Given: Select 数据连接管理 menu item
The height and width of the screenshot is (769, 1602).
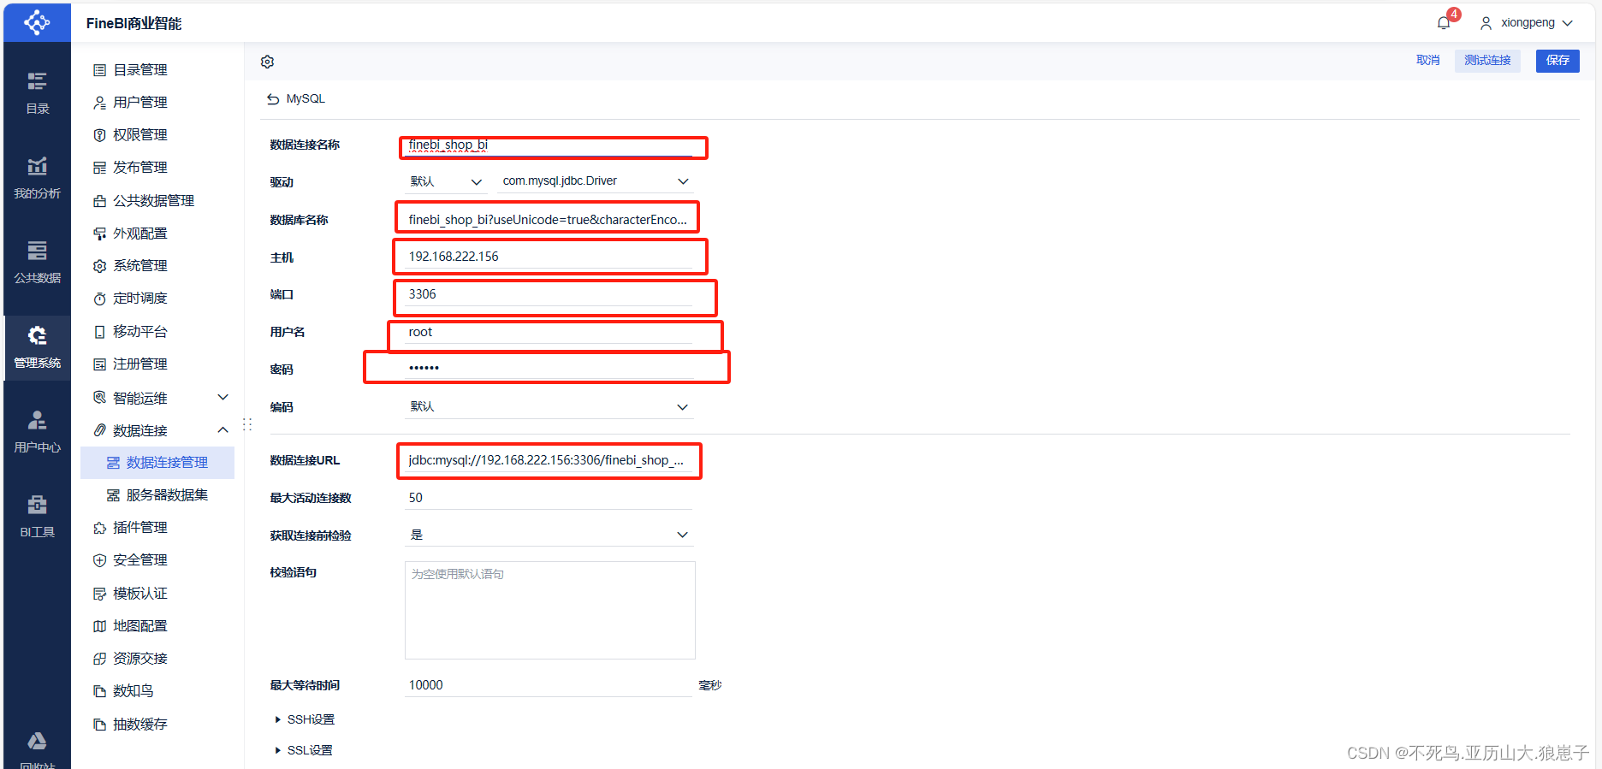Looking at the screenshot, I should pyautogui.click(x=157, y=463).
